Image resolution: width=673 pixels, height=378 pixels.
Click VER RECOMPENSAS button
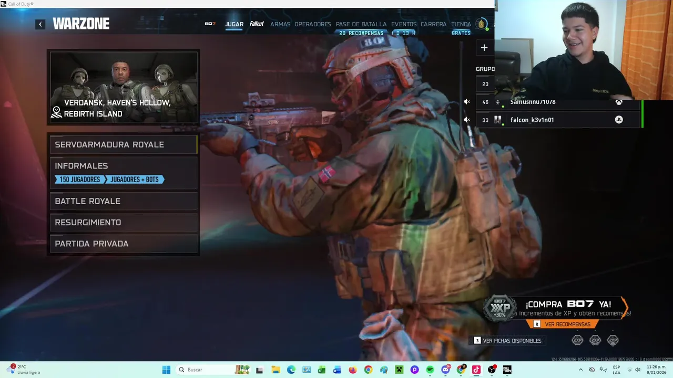(563, 324)
